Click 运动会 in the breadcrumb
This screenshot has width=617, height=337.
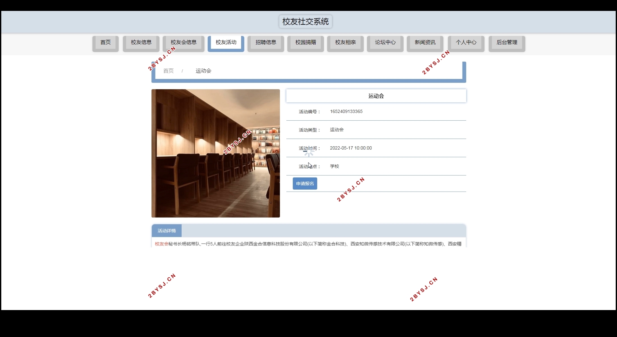tap(203, 71)
